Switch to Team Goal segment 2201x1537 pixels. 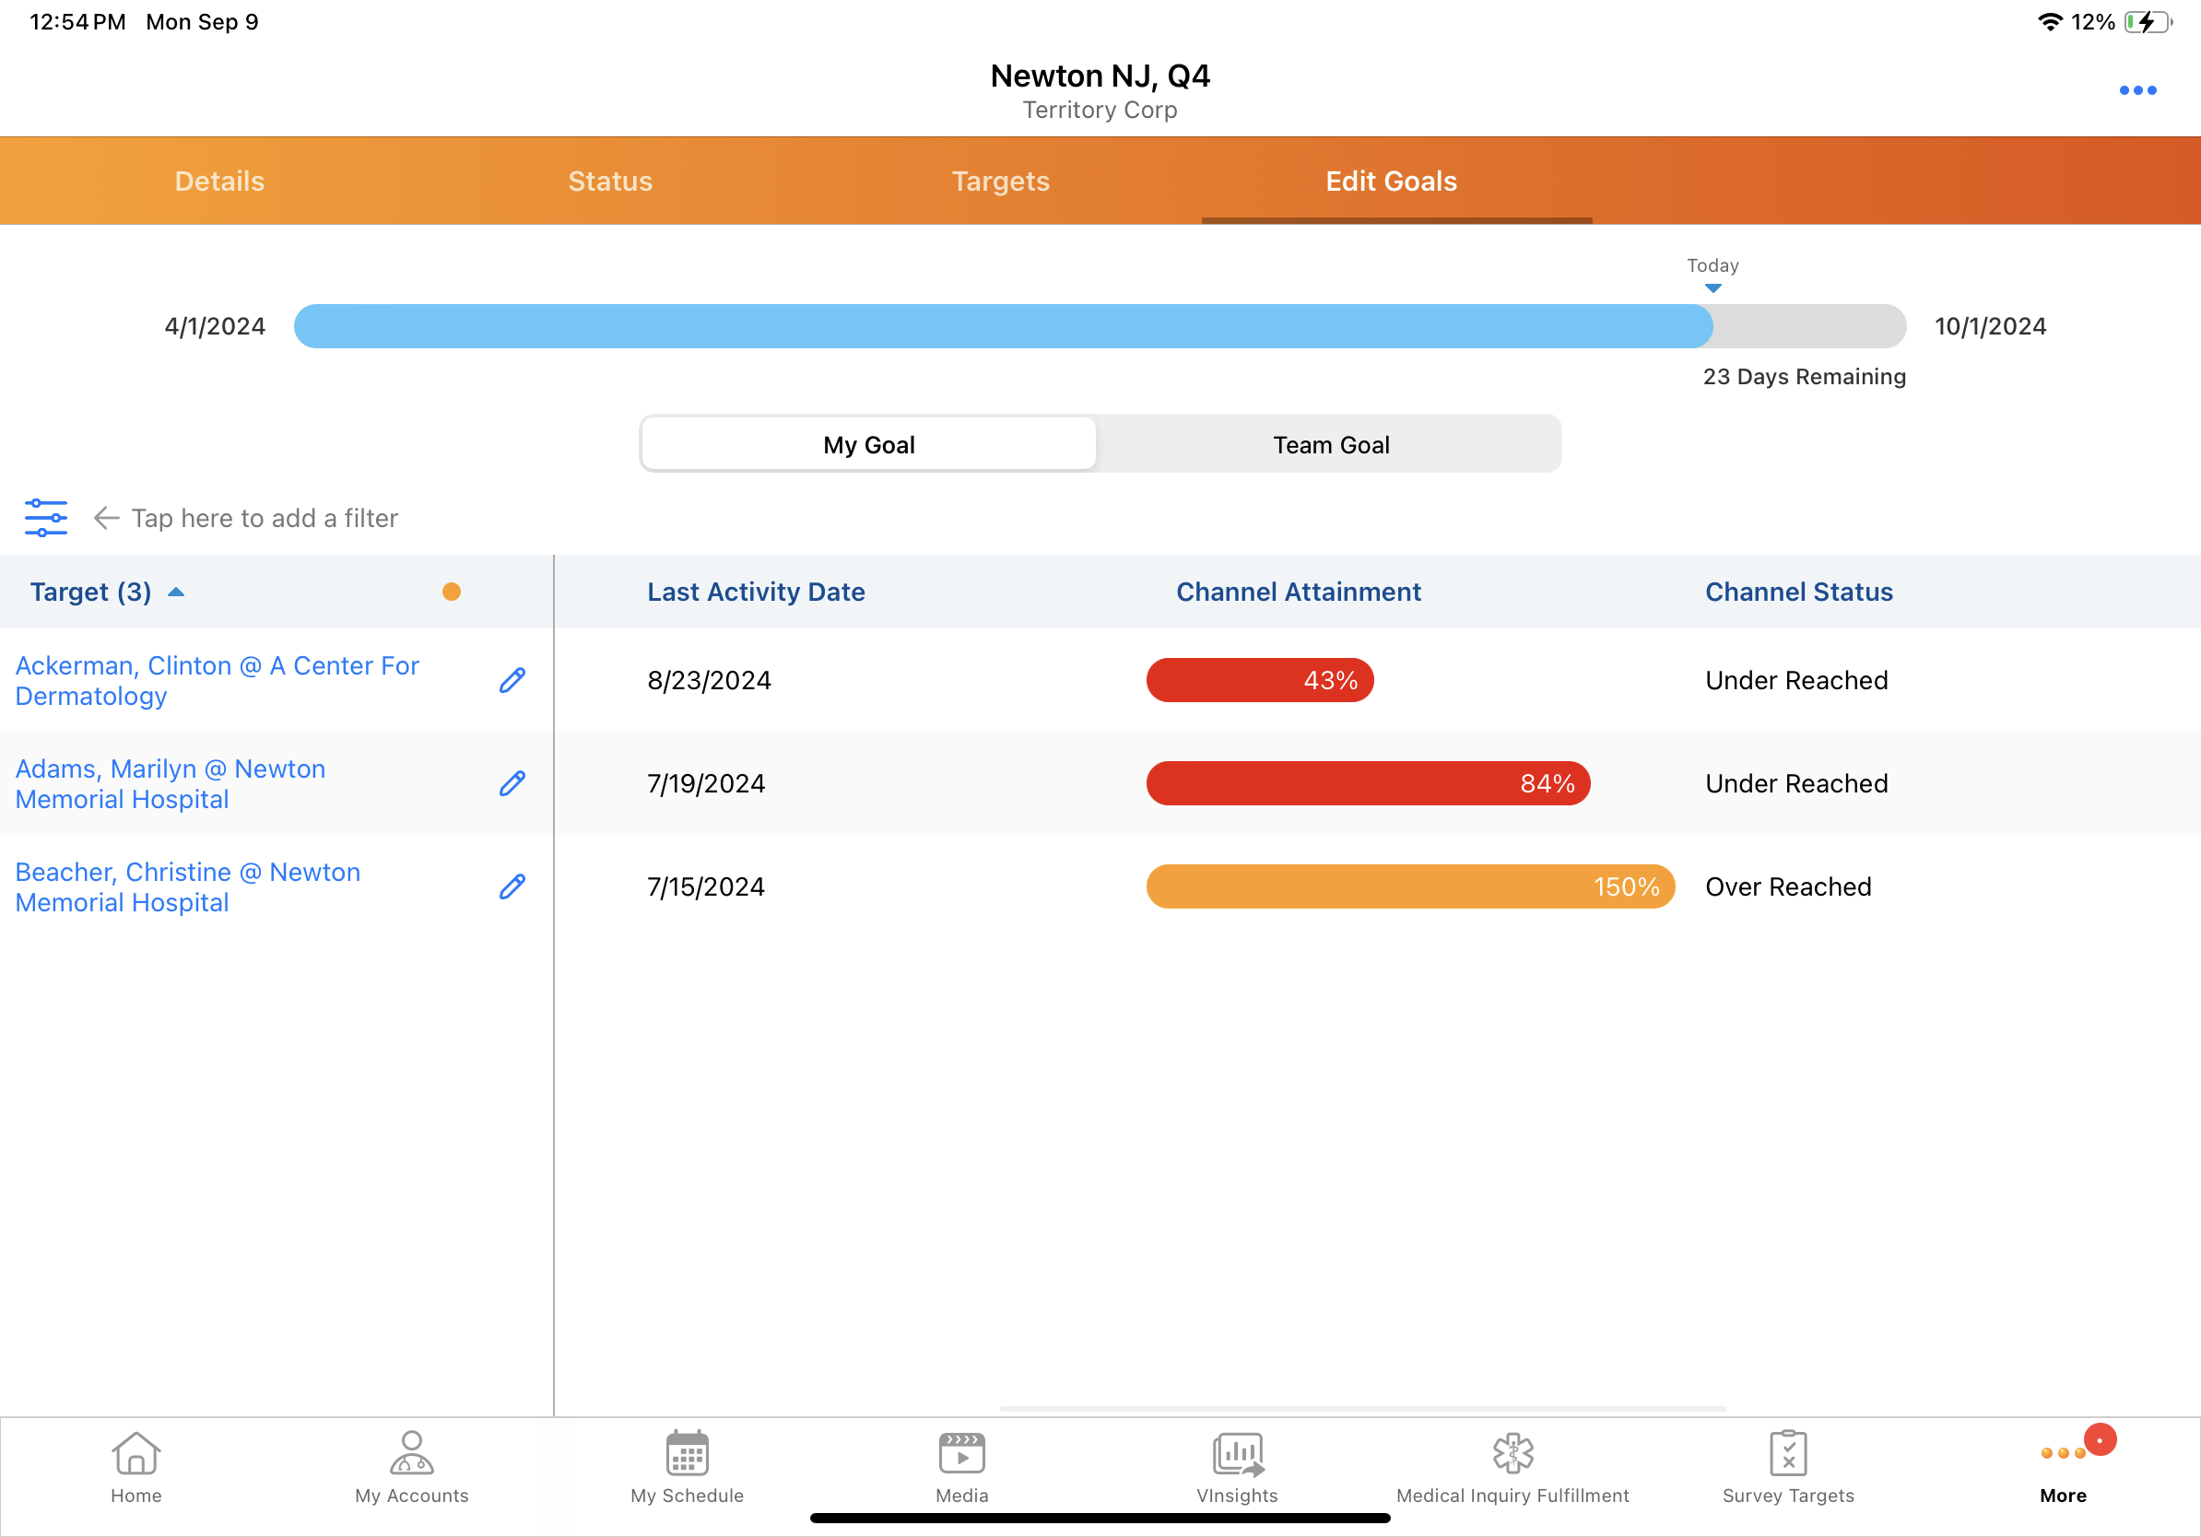pos(1330,445)
